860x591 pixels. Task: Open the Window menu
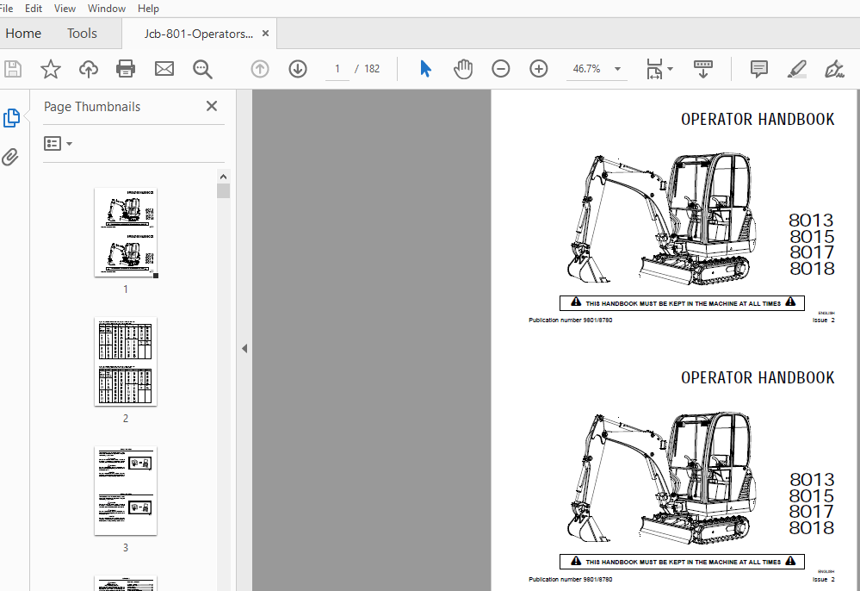[x=107, y=9]
